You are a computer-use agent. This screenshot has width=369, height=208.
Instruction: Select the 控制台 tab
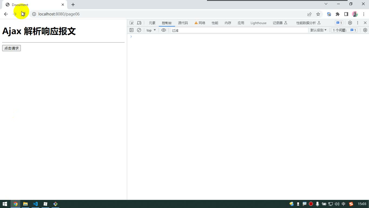coord(167,23)
